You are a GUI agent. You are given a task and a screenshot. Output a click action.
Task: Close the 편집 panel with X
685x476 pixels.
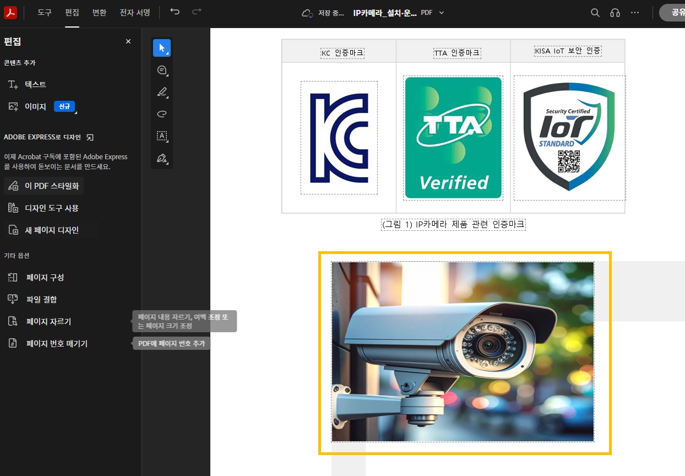pos(128,41)
